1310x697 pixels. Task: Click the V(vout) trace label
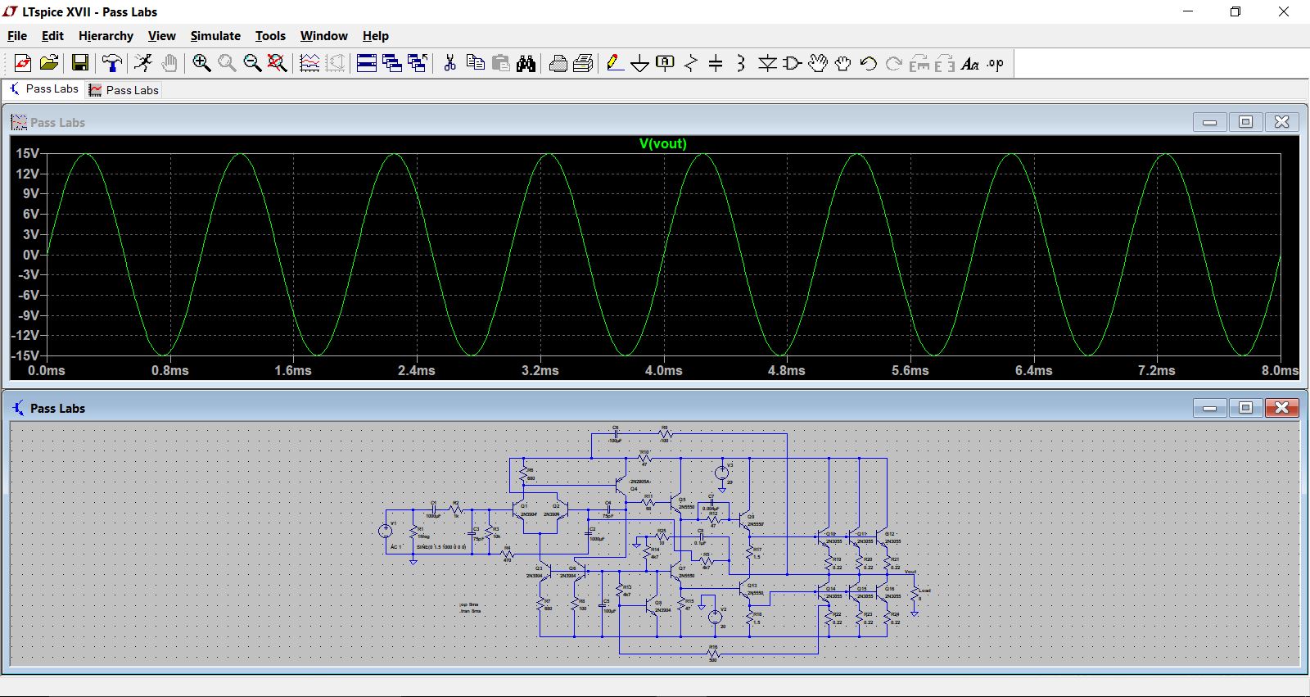coord(663,143)
